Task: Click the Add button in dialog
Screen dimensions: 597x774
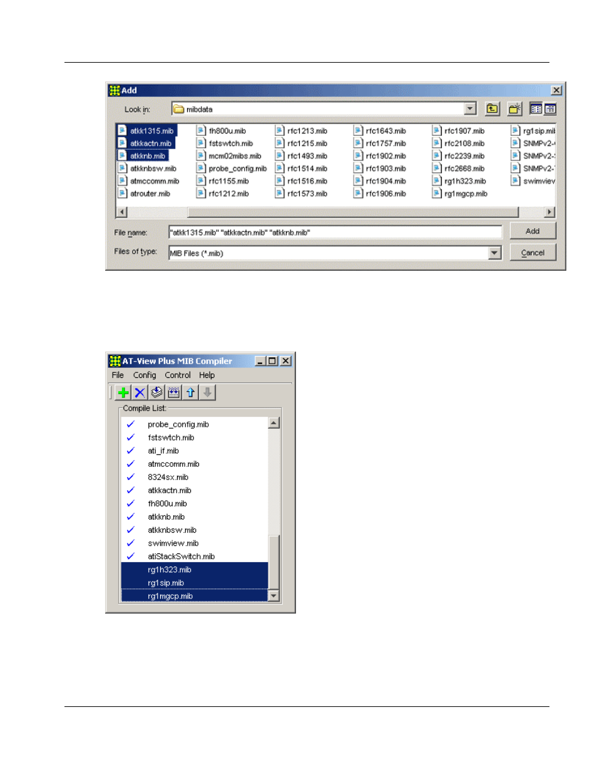Action: [533, 231]
